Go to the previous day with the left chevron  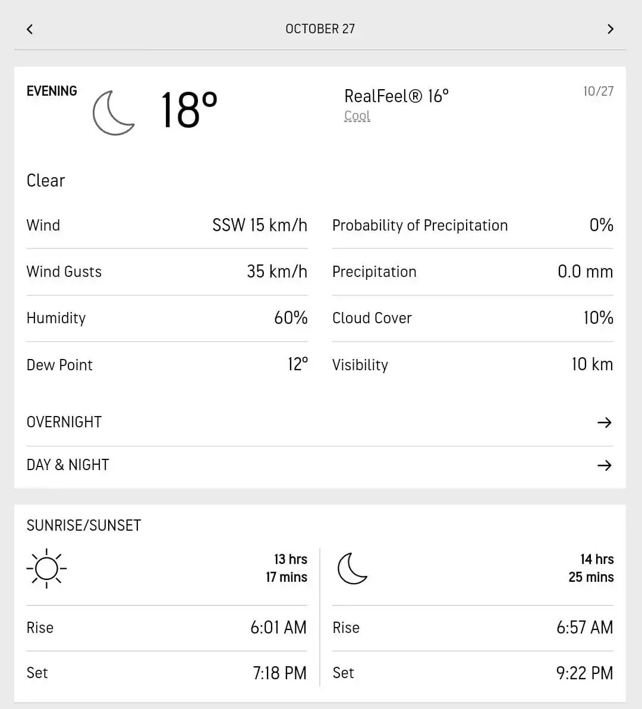(x=30, y=29)
